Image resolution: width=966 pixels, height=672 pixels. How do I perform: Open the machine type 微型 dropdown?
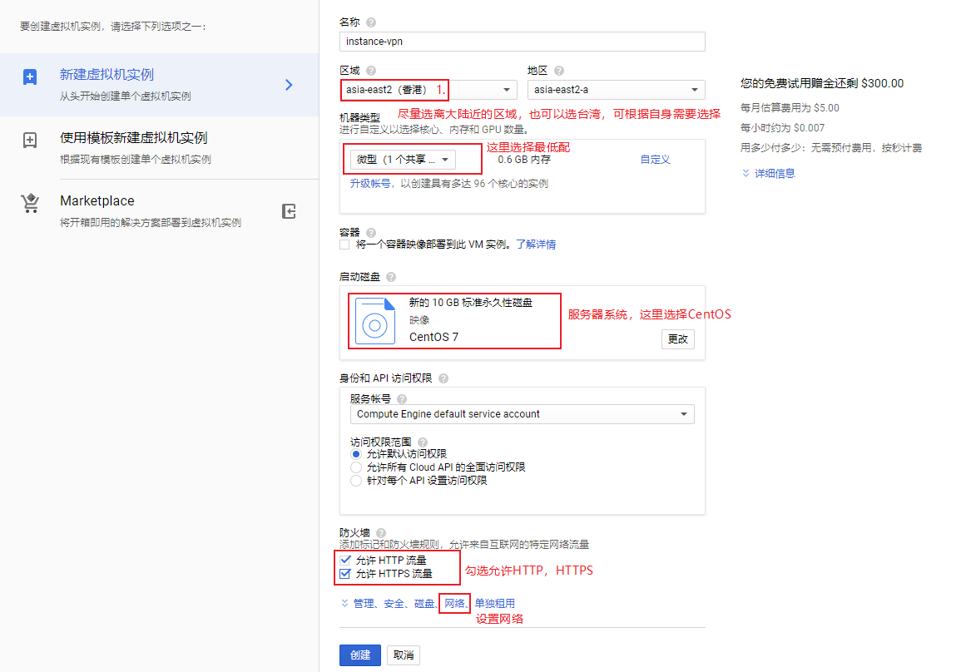coord(403,160)
